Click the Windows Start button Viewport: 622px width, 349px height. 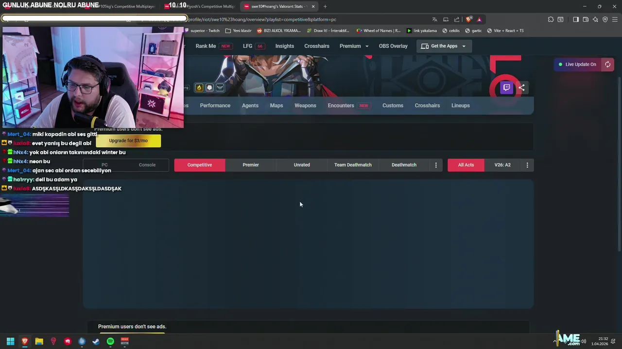coord(10,341)
